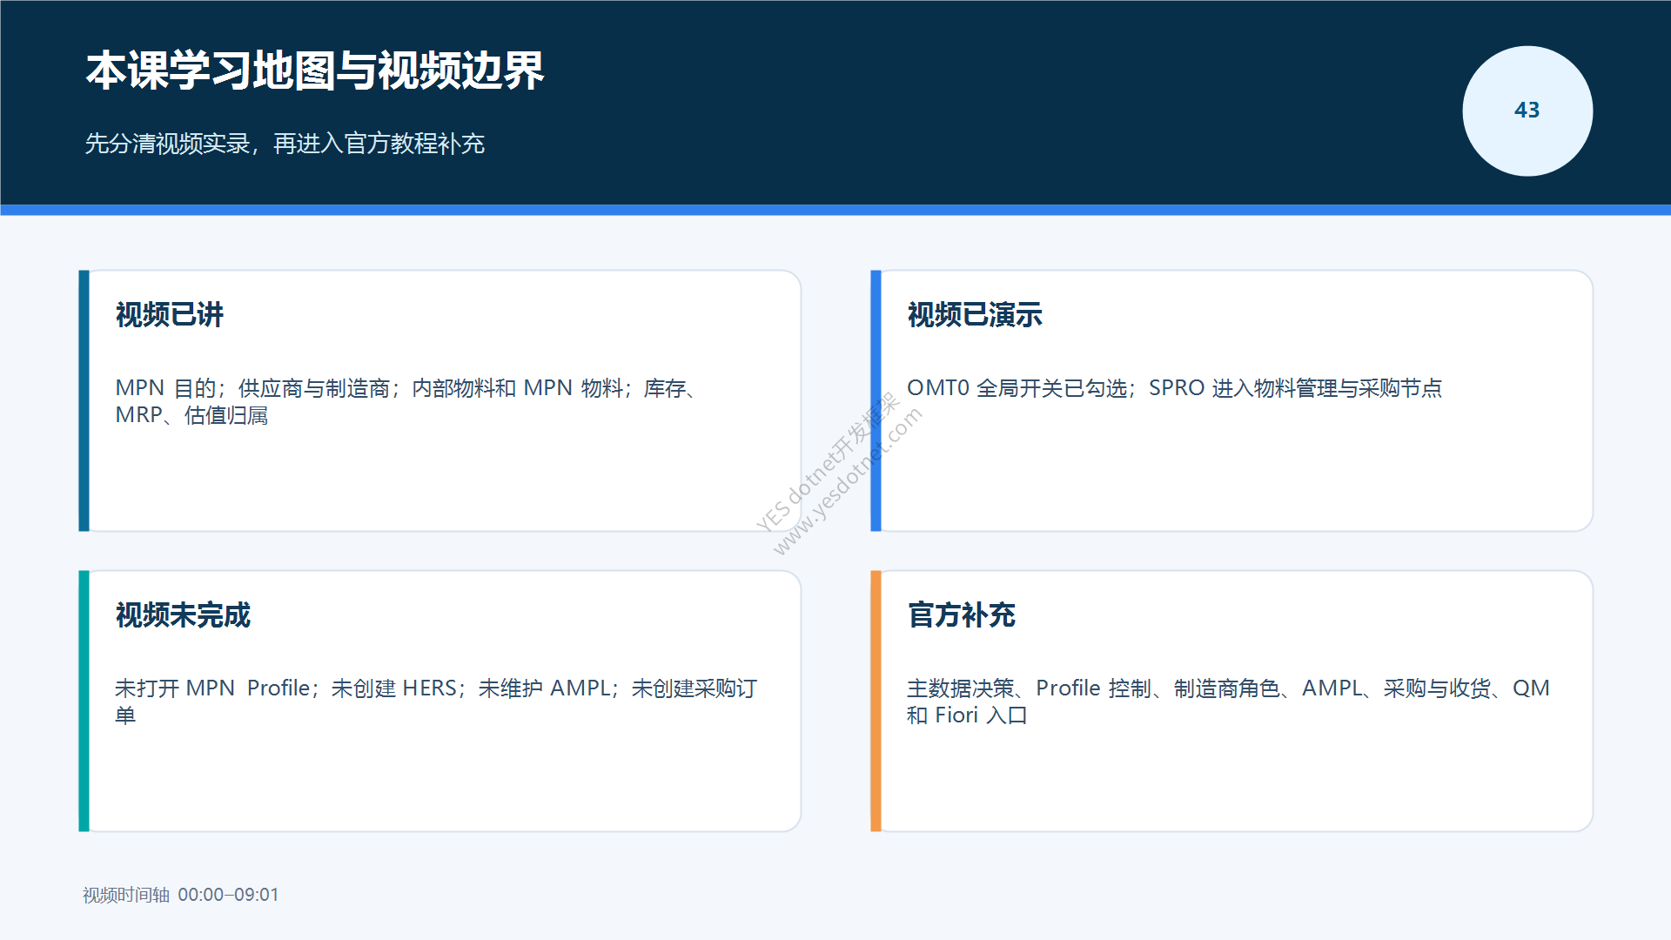Select the 官方补充 card heading

tap(962, 615)
